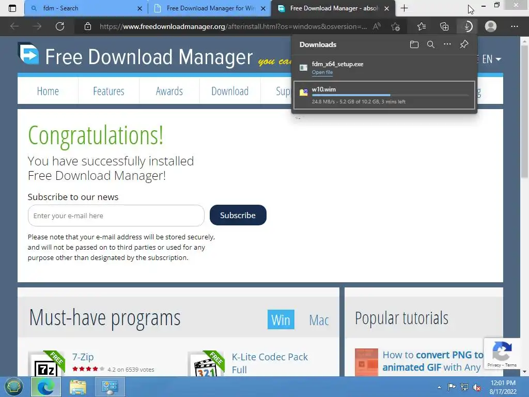This screenshot has width=529, height=397.
Task: Expand the EN language dropdown
Action: click(x=491, y=59)
